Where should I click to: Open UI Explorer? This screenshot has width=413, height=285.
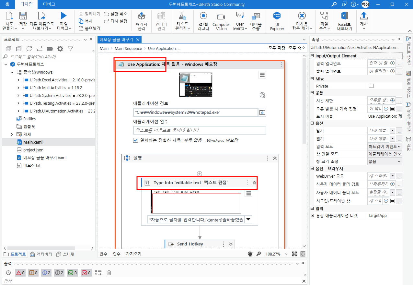[277, 21]
